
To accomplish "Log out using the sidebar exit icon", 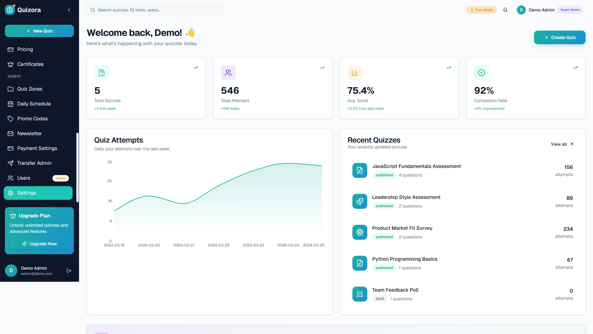I will [x=69, y=271].
